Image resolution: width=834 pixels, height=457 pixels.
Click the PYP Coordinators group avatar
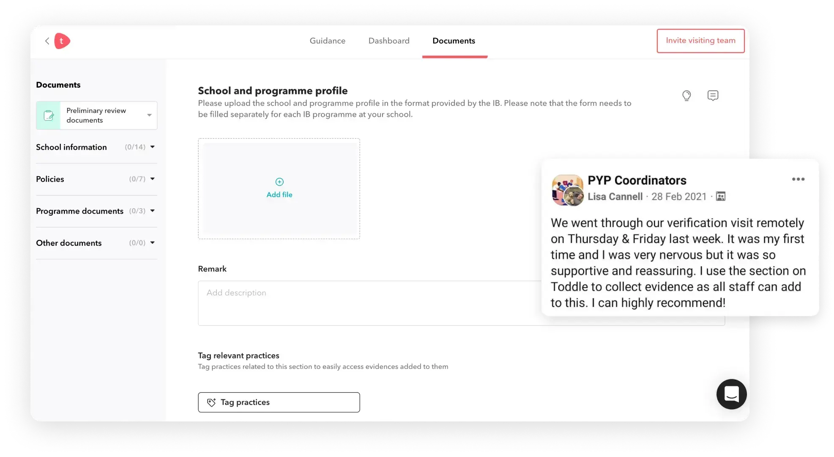point(566,190)
